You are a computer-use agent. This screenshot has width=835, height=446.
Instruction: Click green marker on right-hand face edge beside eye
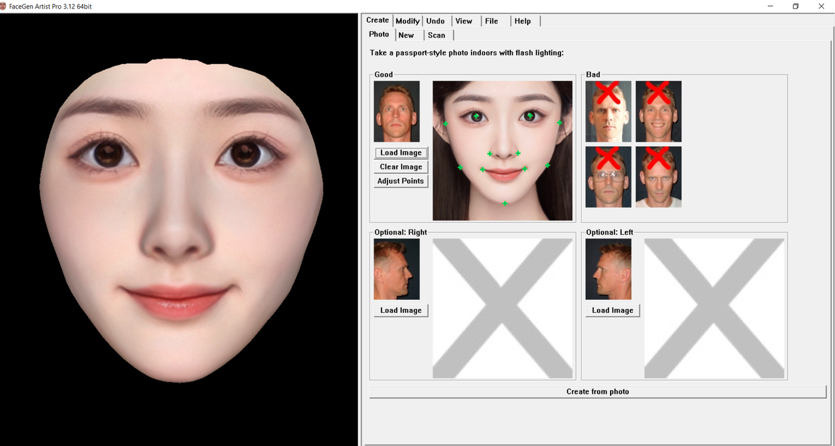(x=559, y=123)
